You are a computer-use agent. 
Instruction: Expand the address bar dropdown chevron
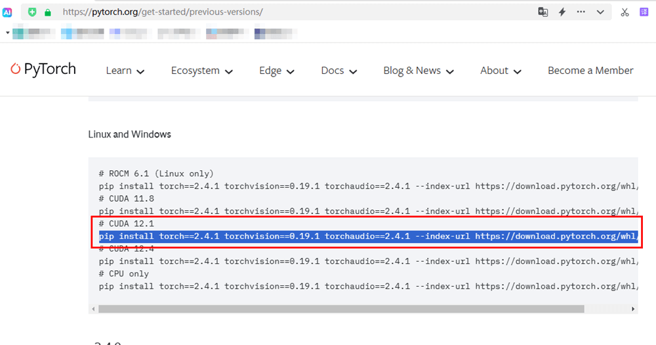tap(599, 12)
